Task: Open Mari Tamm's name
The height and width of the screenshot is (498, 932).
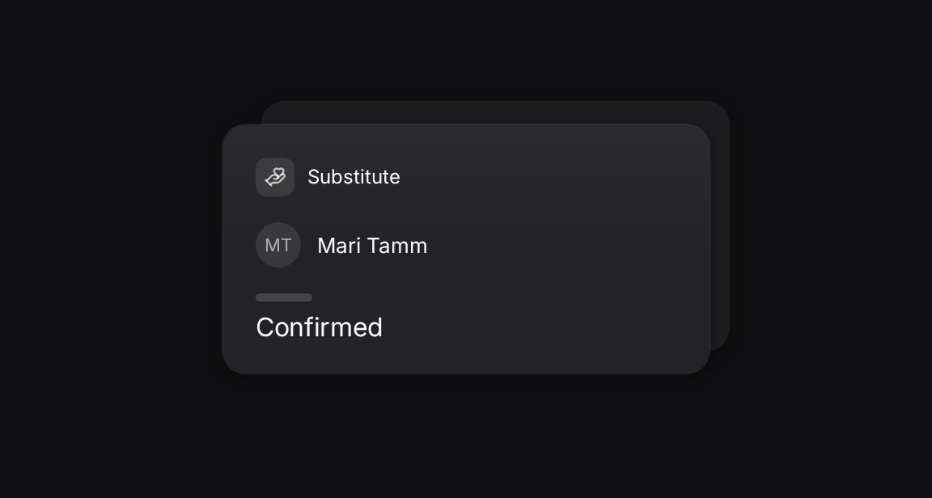Action: click(x=372, y=246)
